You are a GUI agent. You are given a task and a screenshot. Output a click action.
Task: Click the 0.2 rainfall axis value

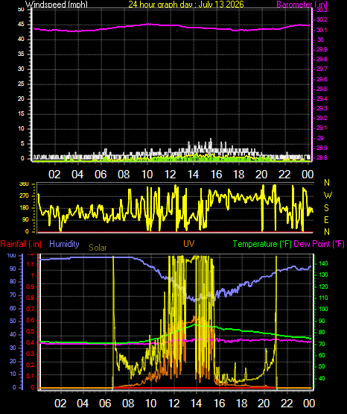(x=31, y=366)
